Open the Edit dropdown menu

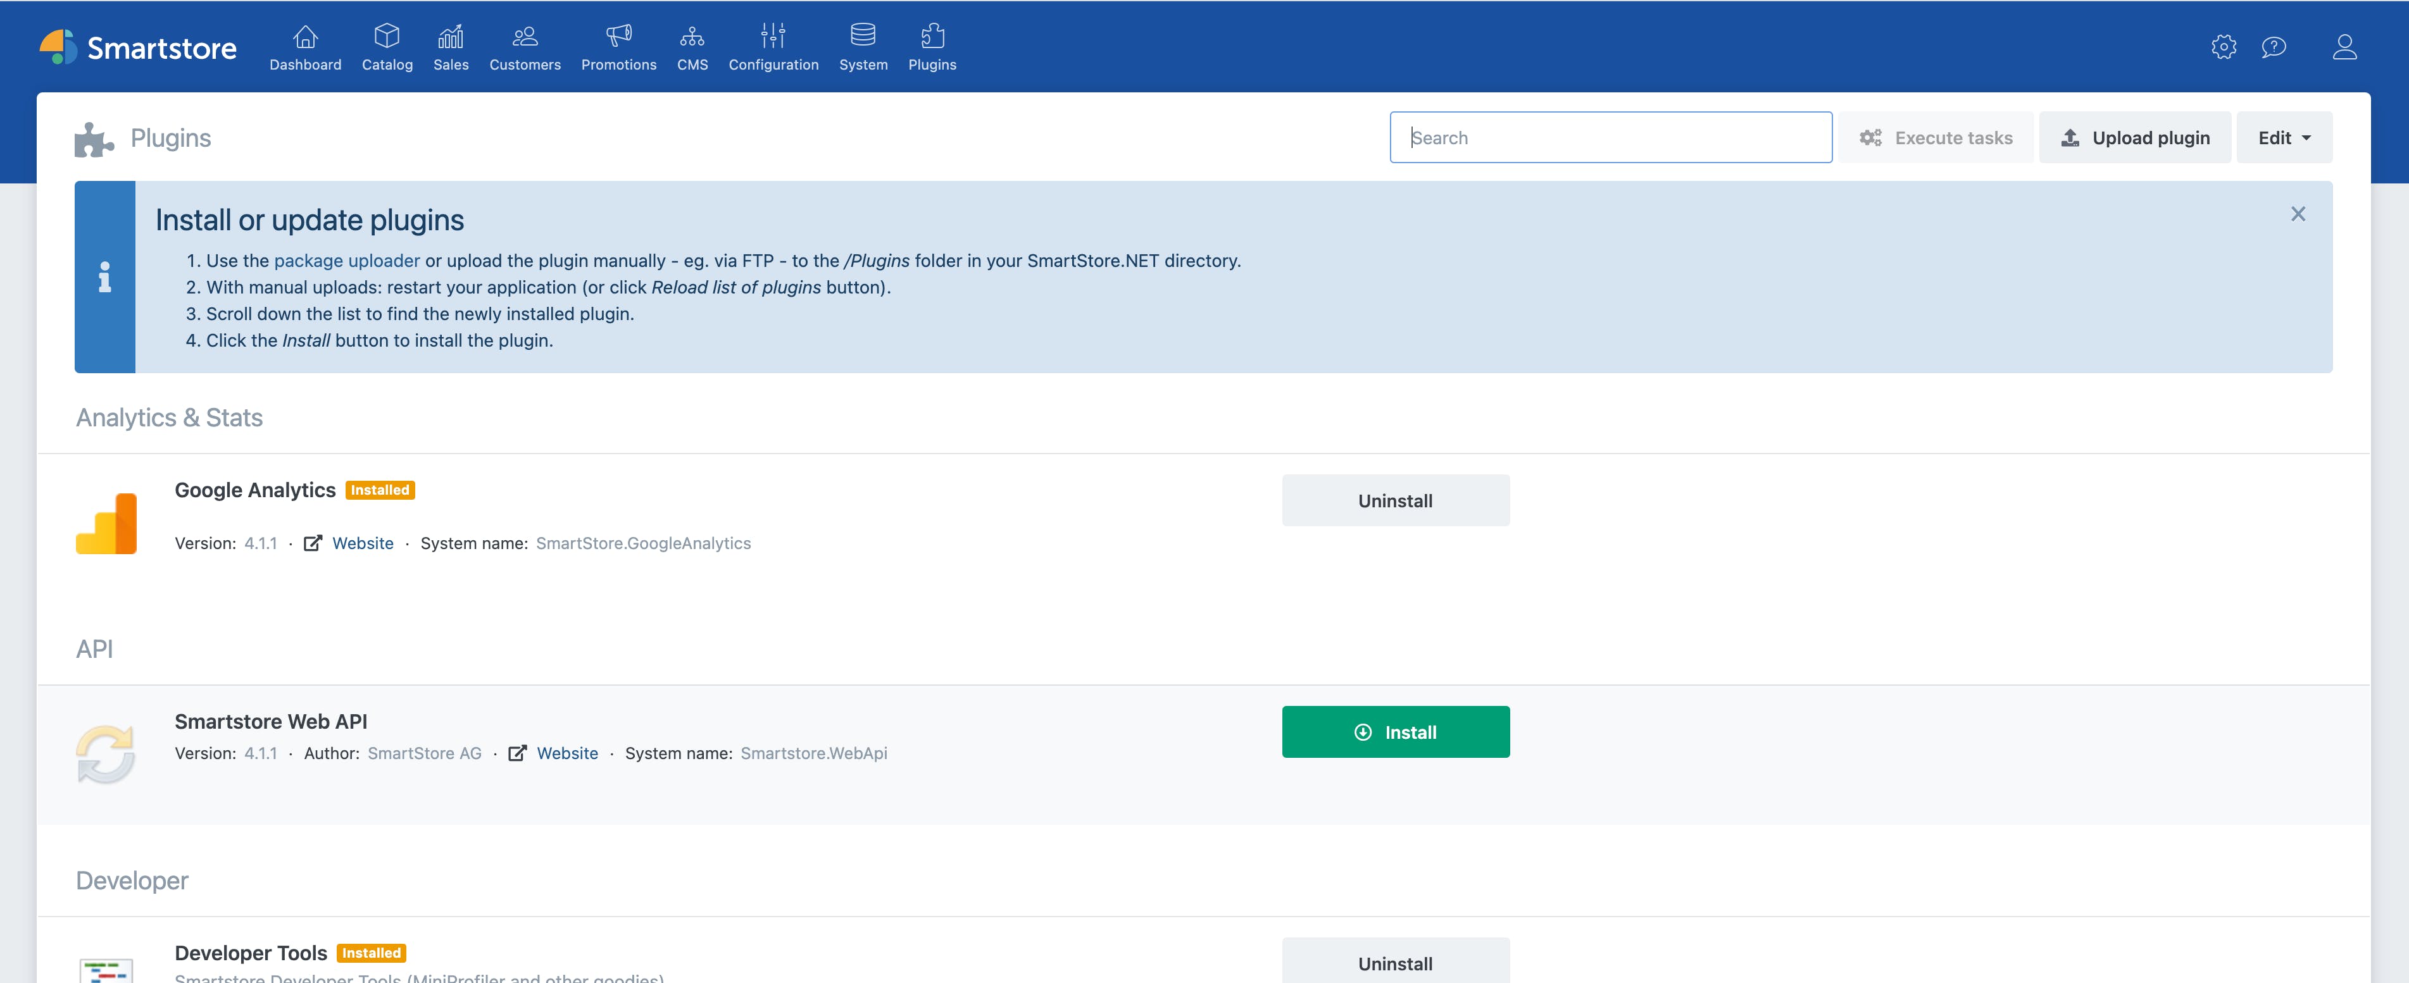2283,137
